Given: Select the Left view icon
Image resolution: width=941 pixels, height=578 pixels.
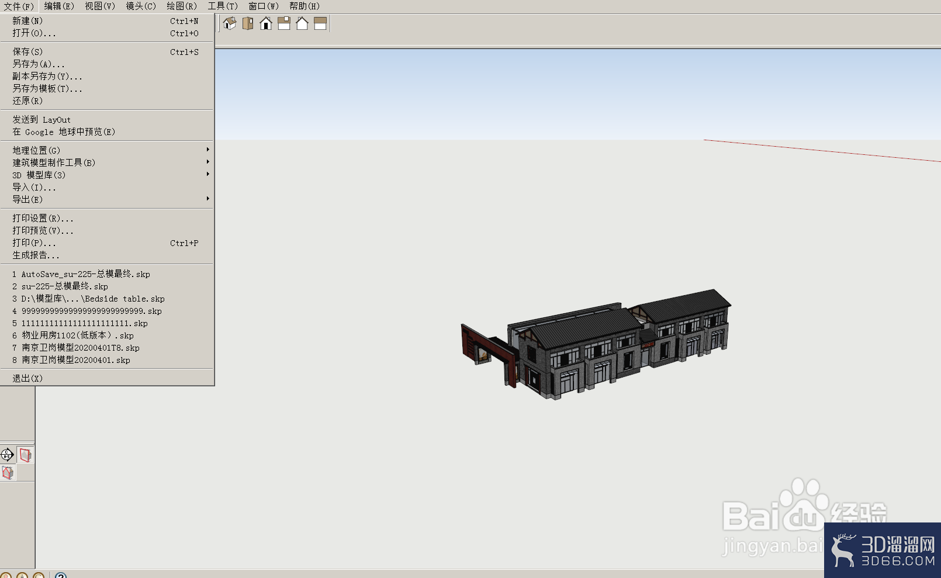Looking at the screenshot, I should tap(320, 23).
